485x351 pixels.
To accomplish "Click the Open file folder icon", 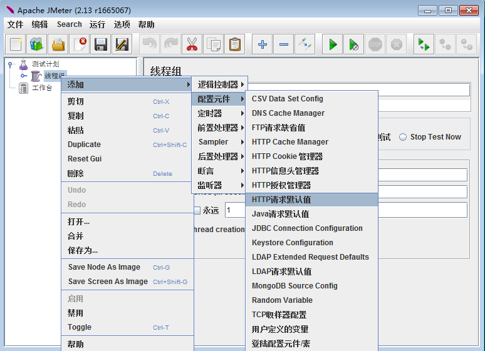I will [58, 44].
